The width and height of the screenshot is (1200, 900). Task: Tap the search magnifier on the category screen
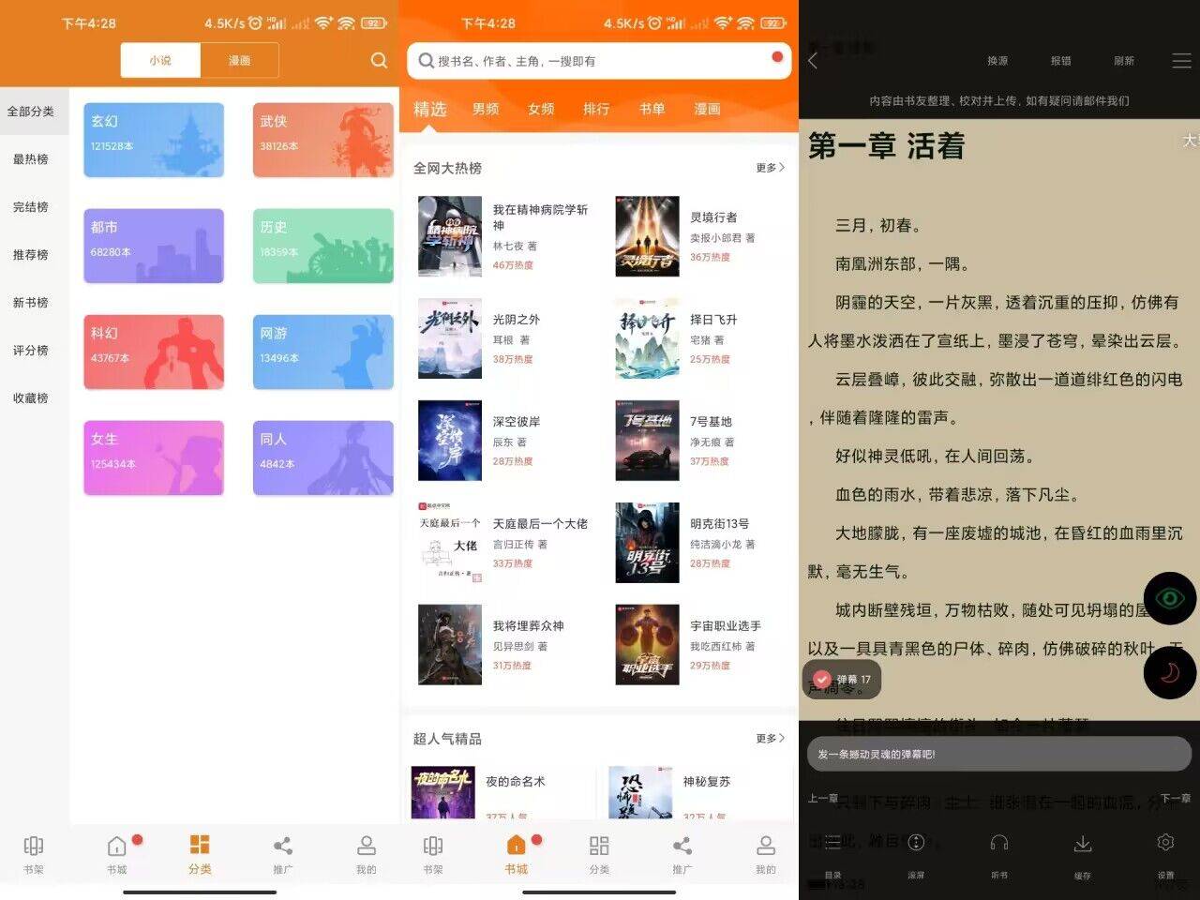(x=379, y=60)
